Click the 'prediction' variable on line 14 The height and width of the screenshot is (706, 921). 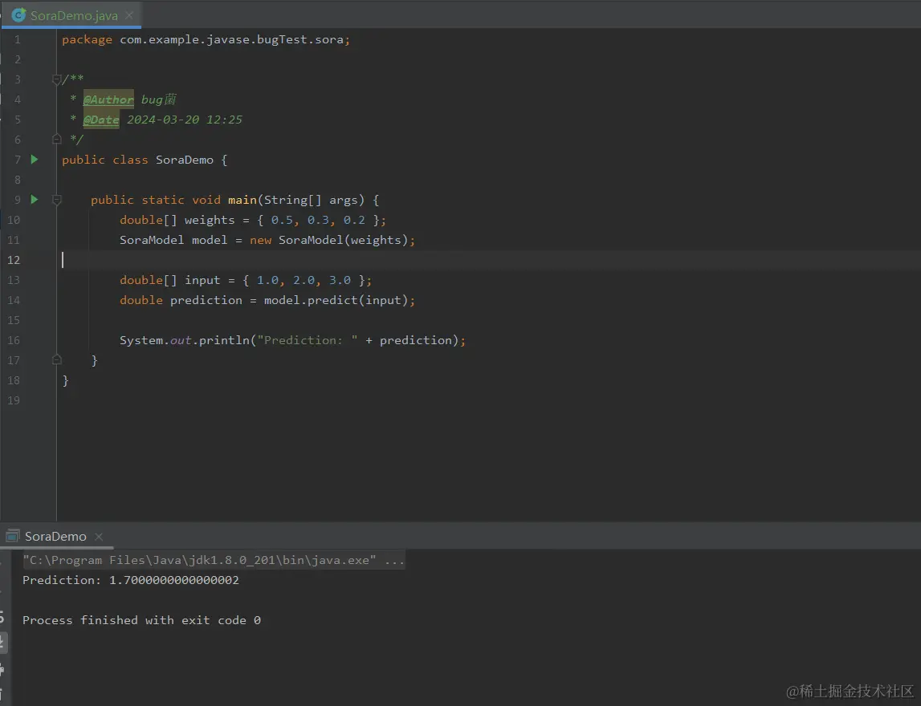click(x=206, y=301)
